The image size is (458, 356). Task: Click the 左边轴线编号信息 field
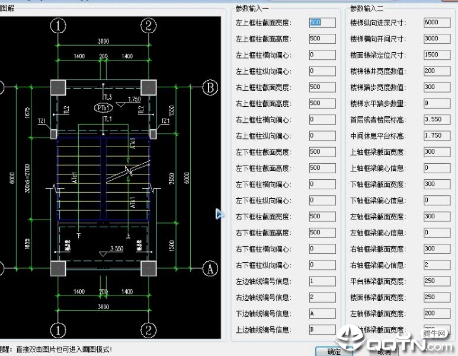pos(322,281)
